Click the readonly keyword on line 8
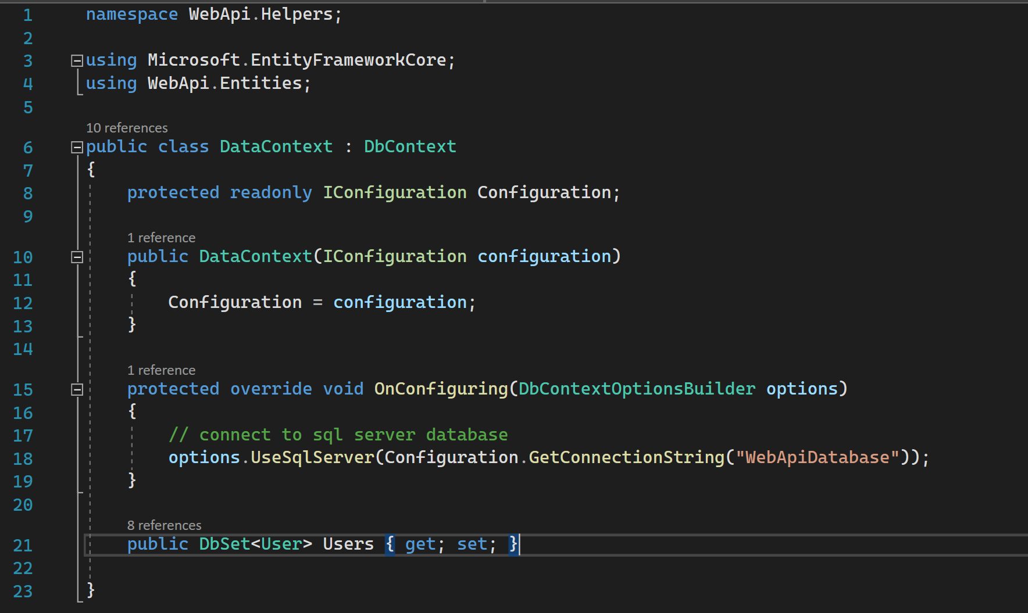Screen dimensions: 1028x613 (271, 192)
